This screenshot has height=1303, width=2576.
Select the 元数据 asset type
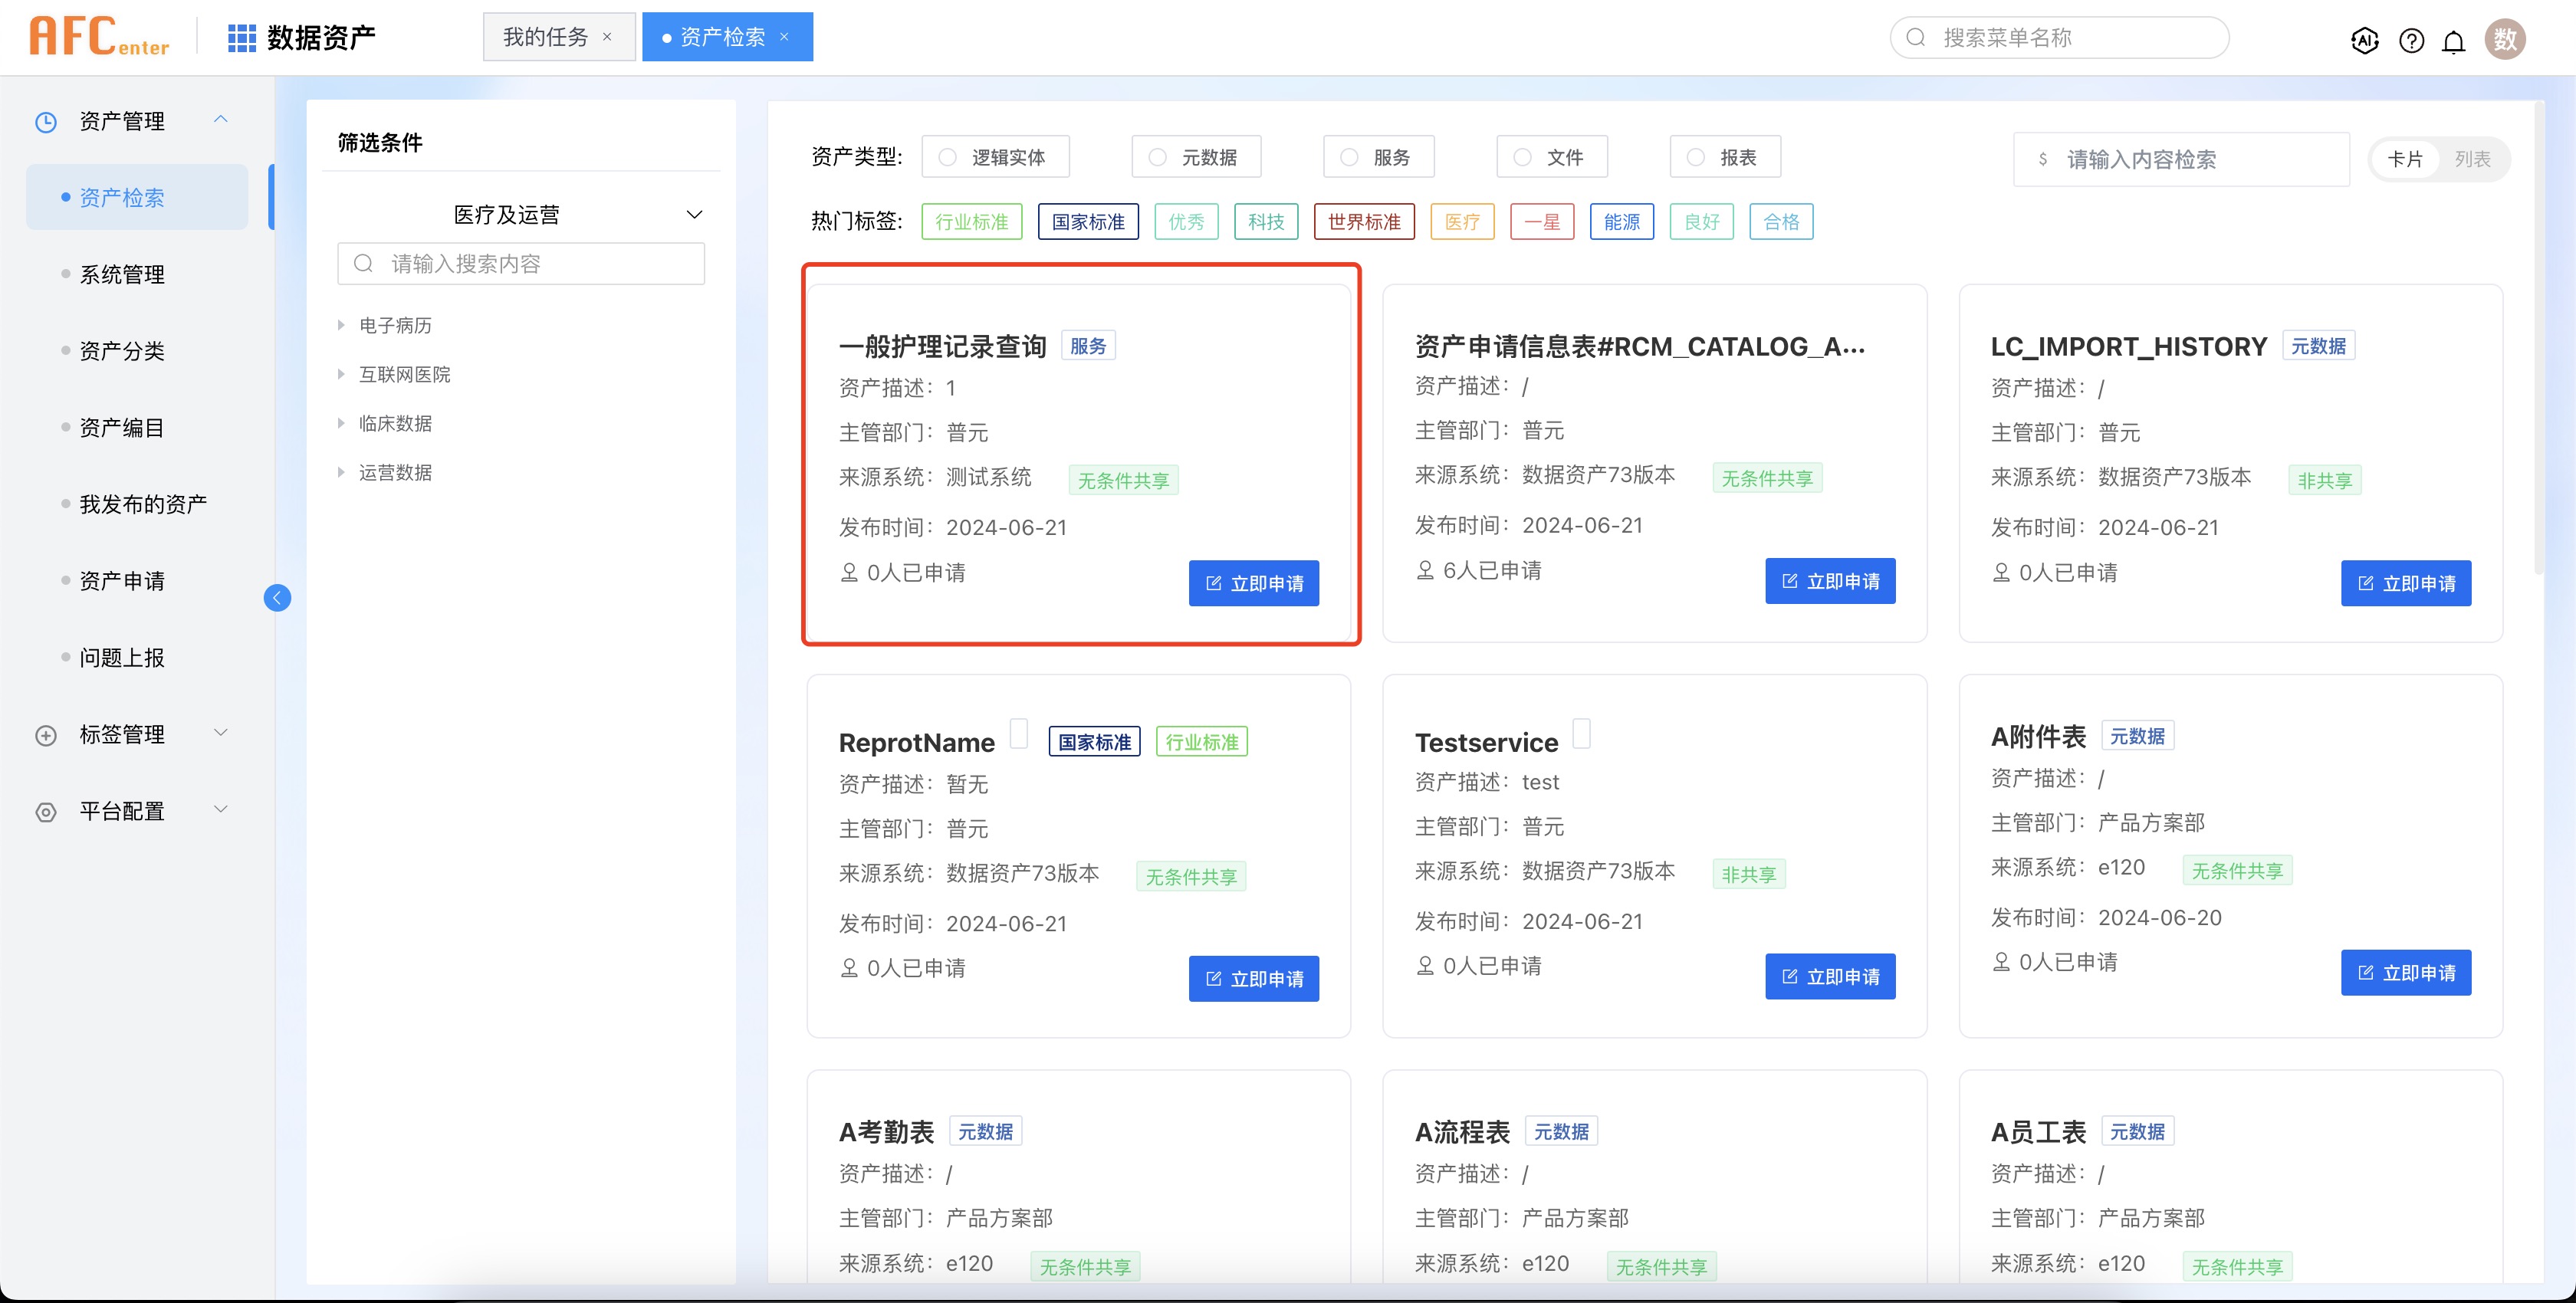(x=1196, y=157)
